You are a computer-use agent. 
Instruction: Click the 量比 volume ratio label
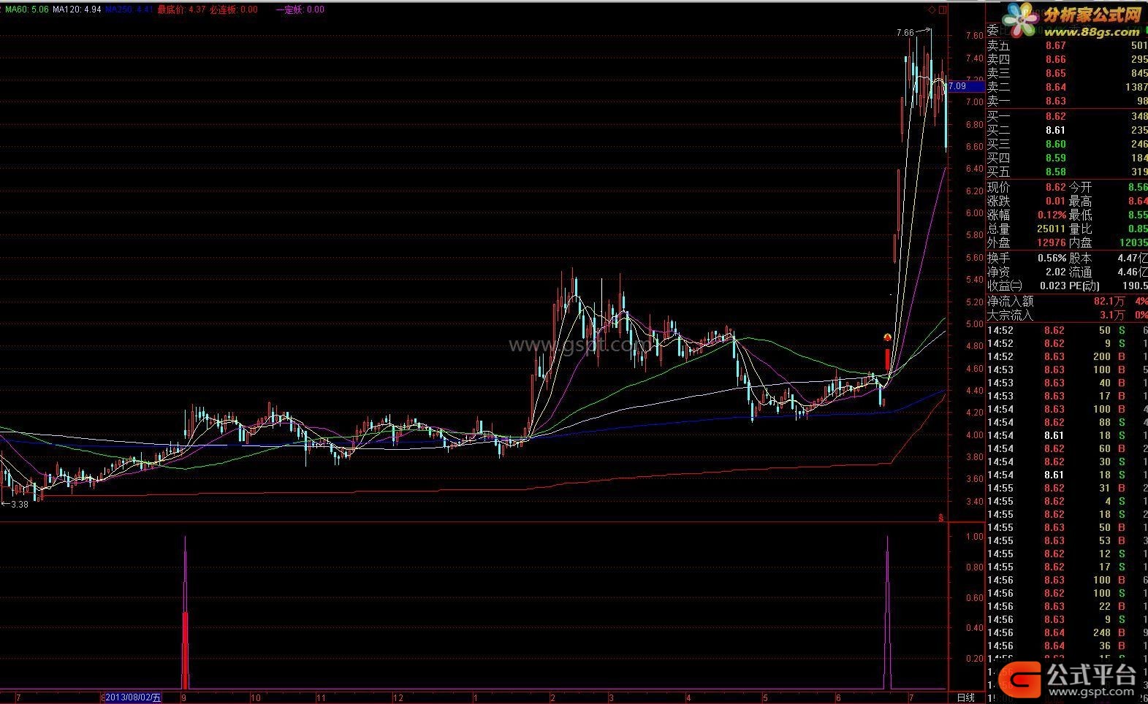1080,229
